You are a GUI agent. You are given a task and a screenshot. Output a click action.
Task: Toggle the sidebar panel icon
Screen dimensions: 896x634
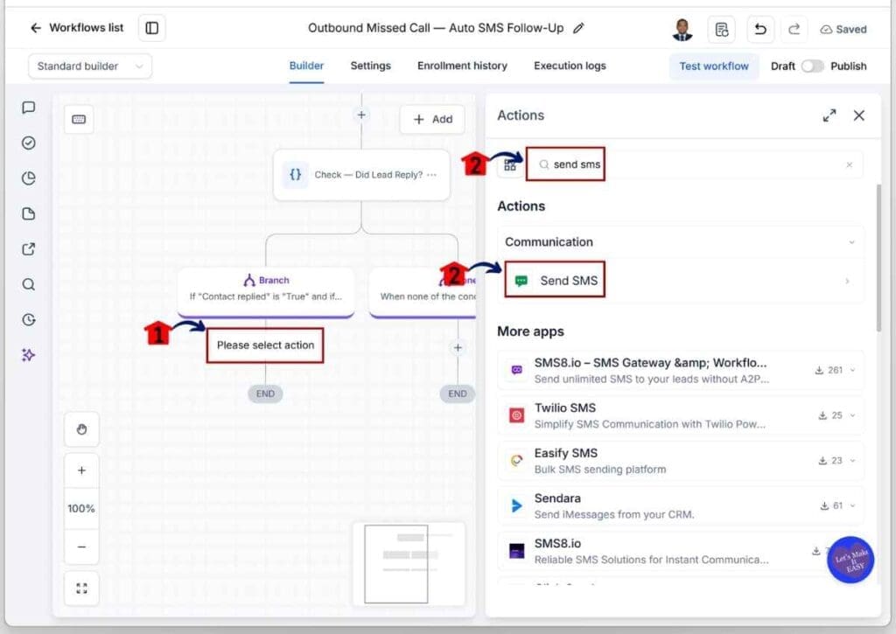[x=152, y=28]
